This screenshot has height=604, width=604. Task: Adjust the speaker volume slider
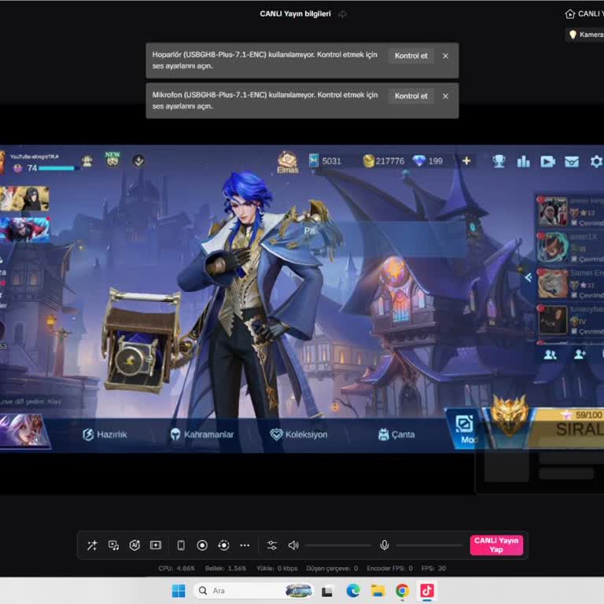338,545
